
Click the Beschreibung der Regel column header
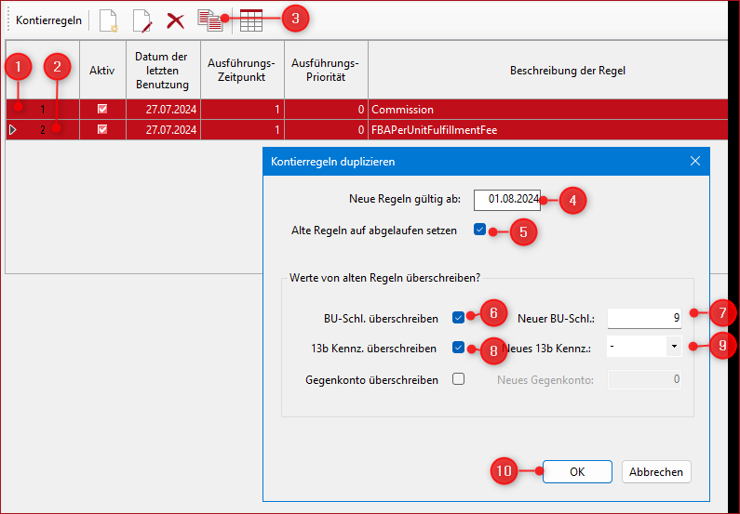tap(568, 71)
